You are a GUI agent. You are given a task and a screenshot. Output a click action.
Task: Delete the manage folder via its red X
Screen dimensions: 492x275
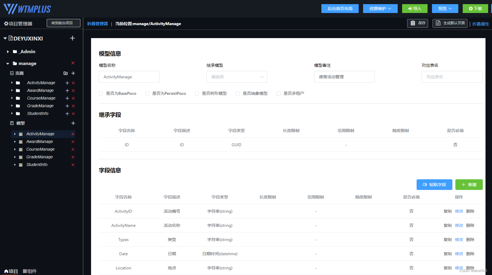point(73,63)
